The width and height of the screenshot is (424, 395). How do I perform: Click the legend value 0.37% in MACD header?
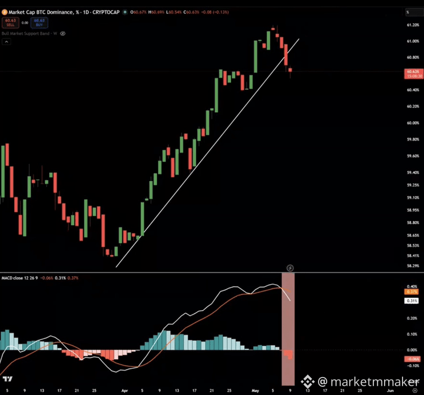73,278
